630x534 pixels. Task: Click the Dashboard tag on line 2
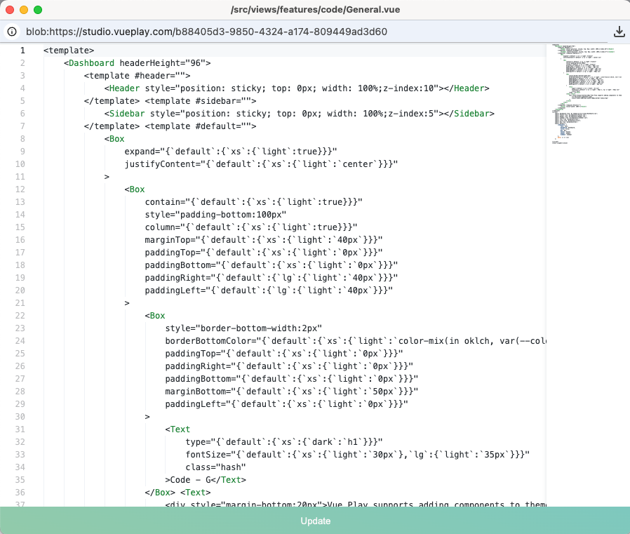91,63
